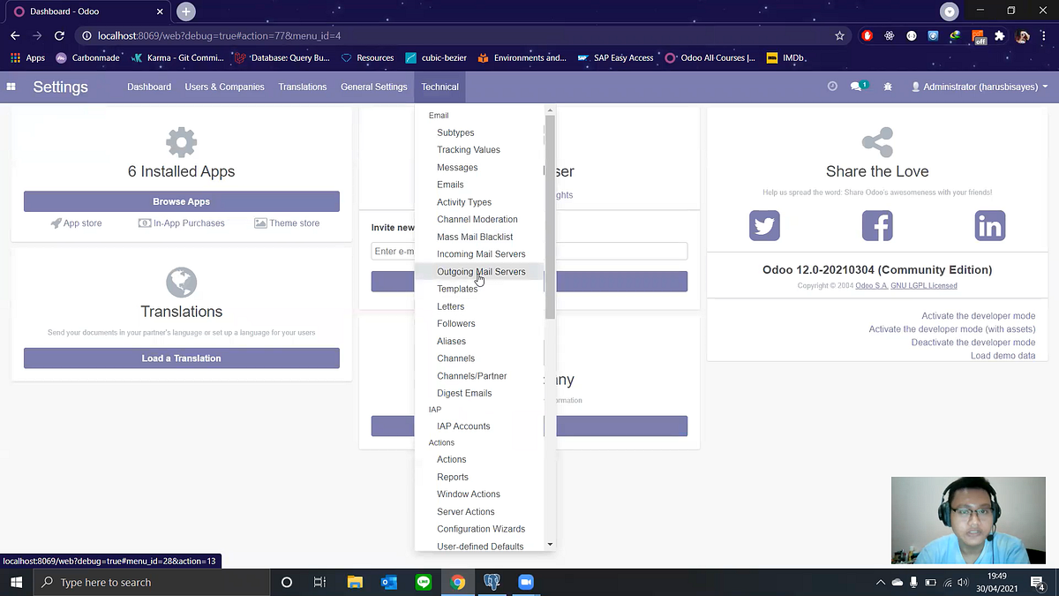
Task: Click the Browse Apps button
Action: click(x=181, y=201)
